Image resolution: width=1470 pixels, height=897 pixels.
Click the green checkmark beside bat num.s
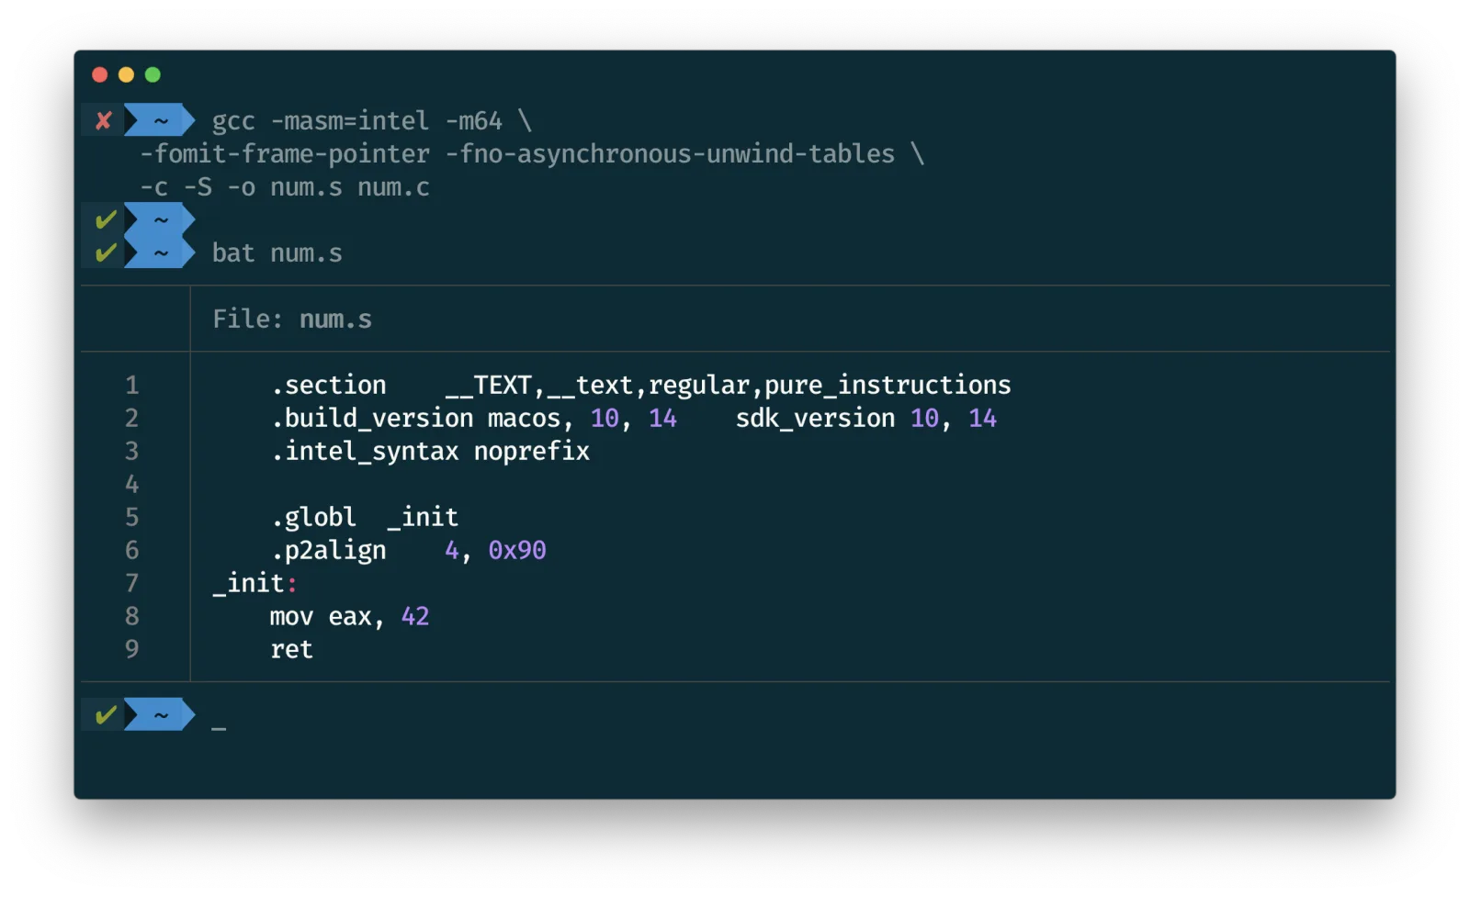pyautogui.click(x=106, y=252)
